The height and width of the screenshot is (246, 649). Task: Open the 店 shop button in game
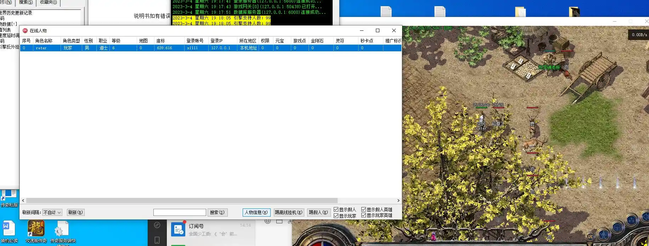point(590,237)
